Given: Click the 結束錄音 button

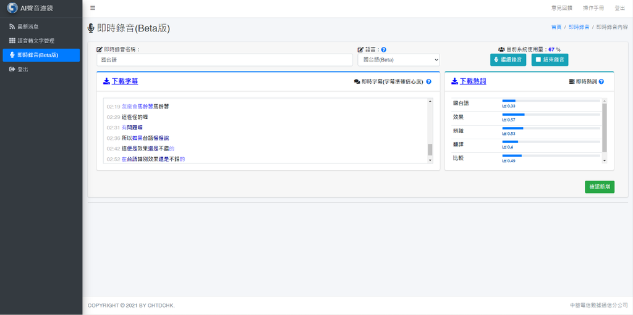Looking at the screenshot, I should (550, 60).
